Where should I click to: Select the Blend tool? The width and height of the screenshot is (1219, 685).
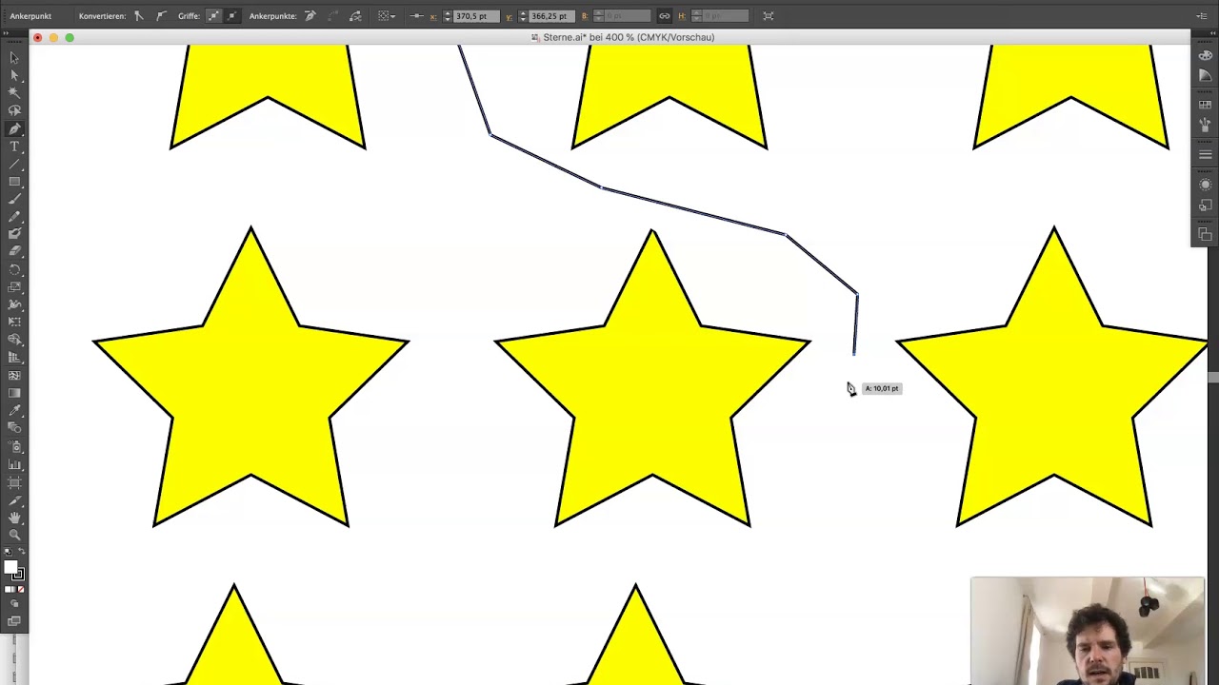(14, 428)
